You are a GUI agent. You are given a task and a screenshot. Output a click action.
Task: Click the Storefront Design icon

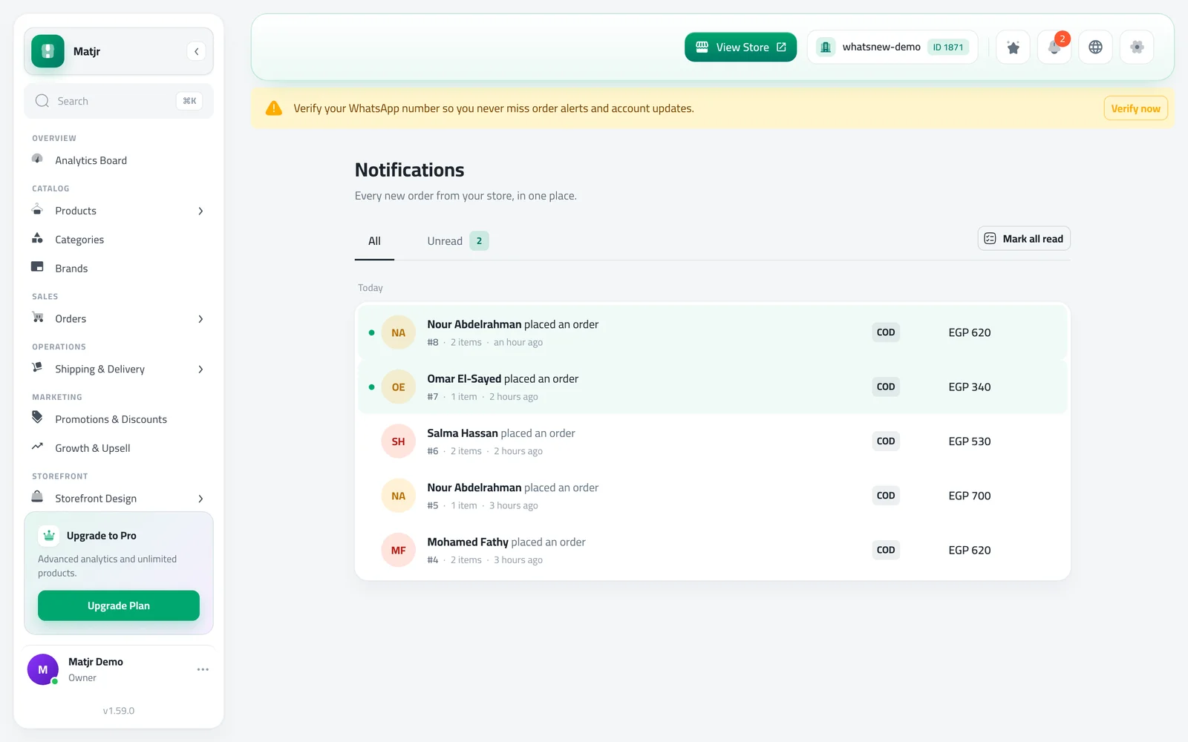tap(37, 497)
